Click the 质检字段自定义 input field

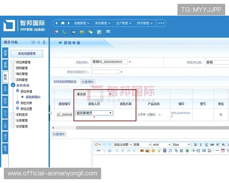[x=106, y=72]
